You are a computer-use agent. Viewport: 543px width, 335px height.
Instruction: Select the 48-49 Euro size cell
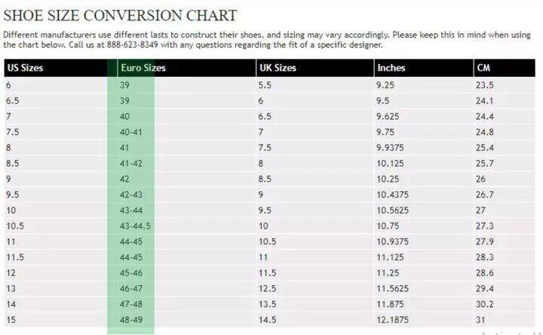pyautogui.click(x=131, y=319)
